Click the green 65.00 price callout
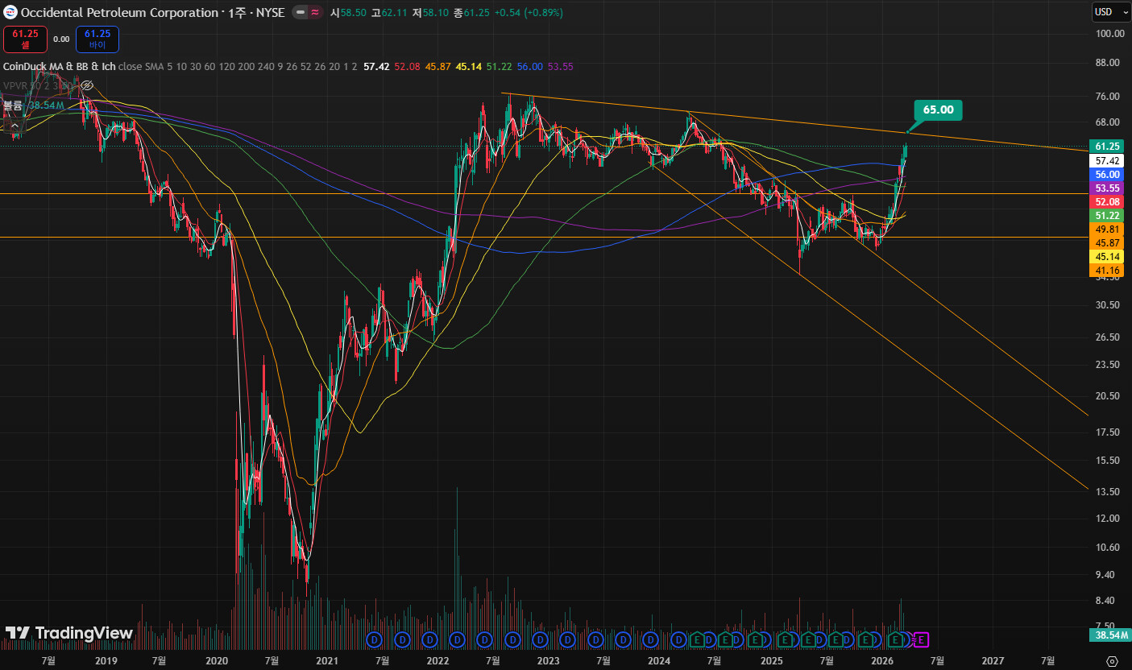This screenshot has height=670, width=1132. 938,110
